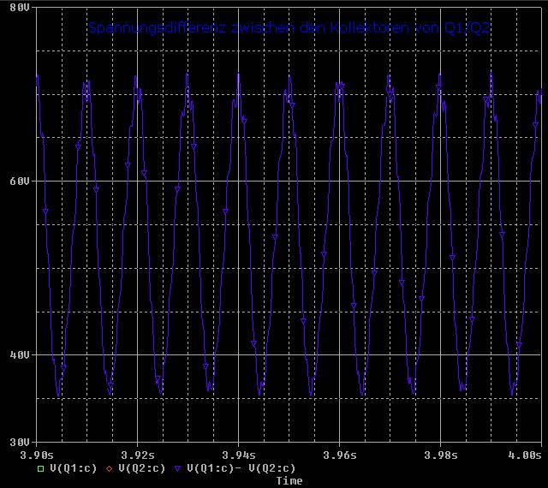Click the 3.94s x-axis label
This screenshot has width=548, height=488.
pyautogui.click(x=239, y=455)
